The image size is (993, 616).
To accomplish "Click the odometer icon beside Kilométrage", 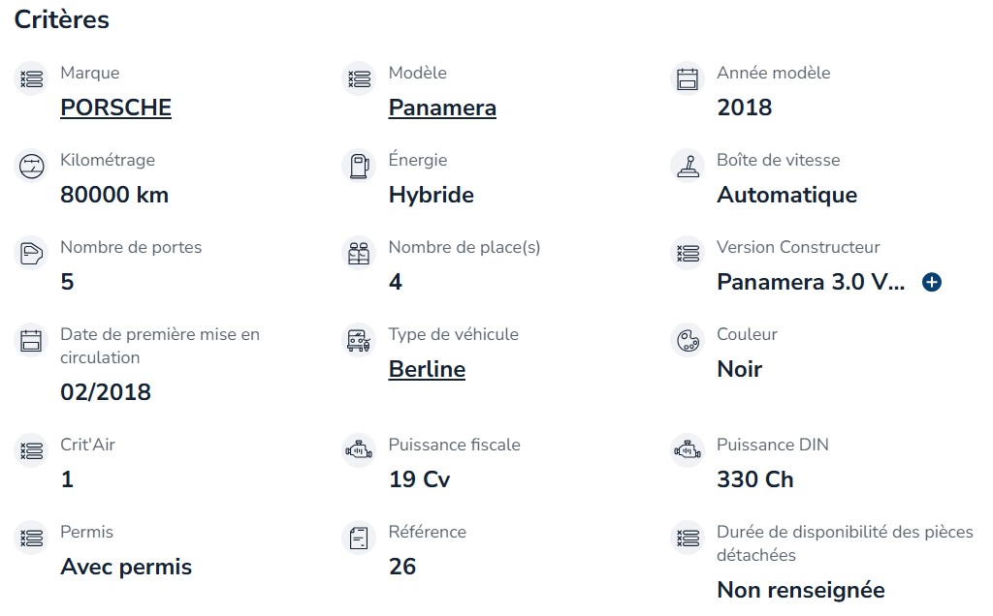I will click(31, 167).
